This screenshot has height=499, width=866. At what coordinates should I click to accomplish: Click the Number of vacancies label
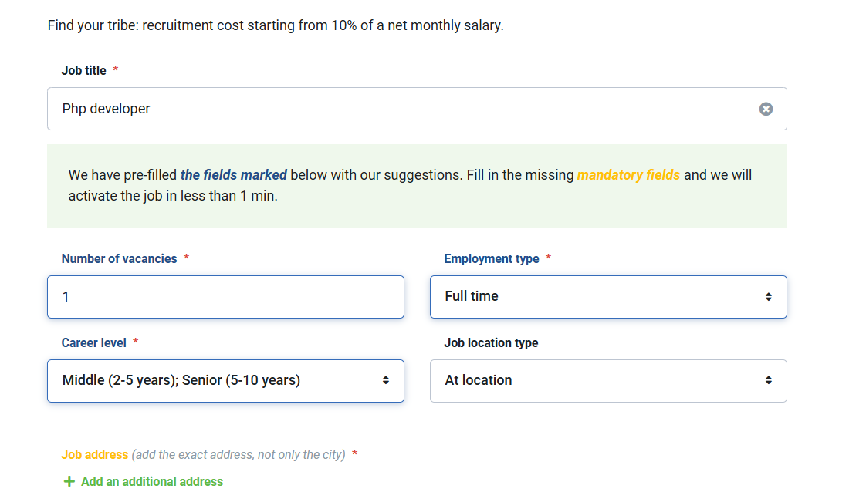click(120, 259)
